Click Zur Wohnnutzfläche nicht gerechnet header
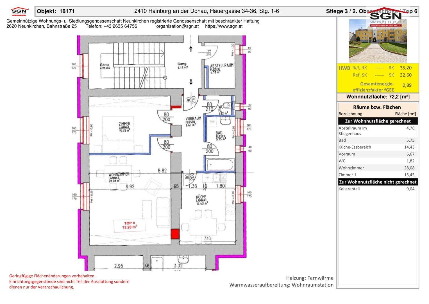Viewport: 429px width, 304px height. (378, 182)
